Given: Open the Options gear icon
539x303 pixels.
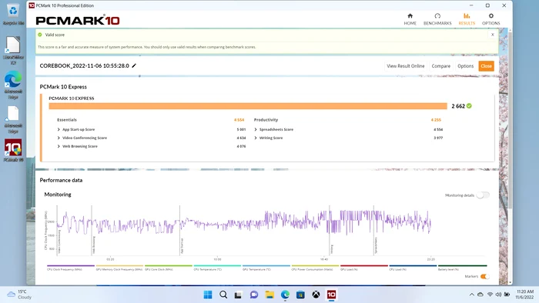Looking at the screenshot, I should point(491,16).
